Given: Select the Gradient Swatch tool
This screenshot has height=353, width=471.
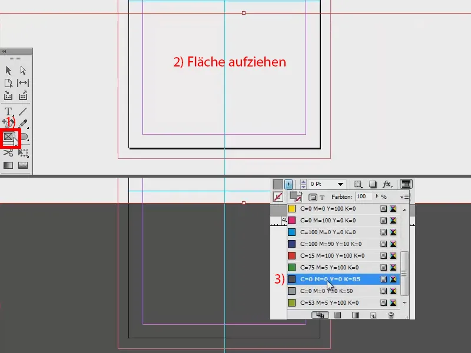Looking at the screenshot, I should [8, 165].
